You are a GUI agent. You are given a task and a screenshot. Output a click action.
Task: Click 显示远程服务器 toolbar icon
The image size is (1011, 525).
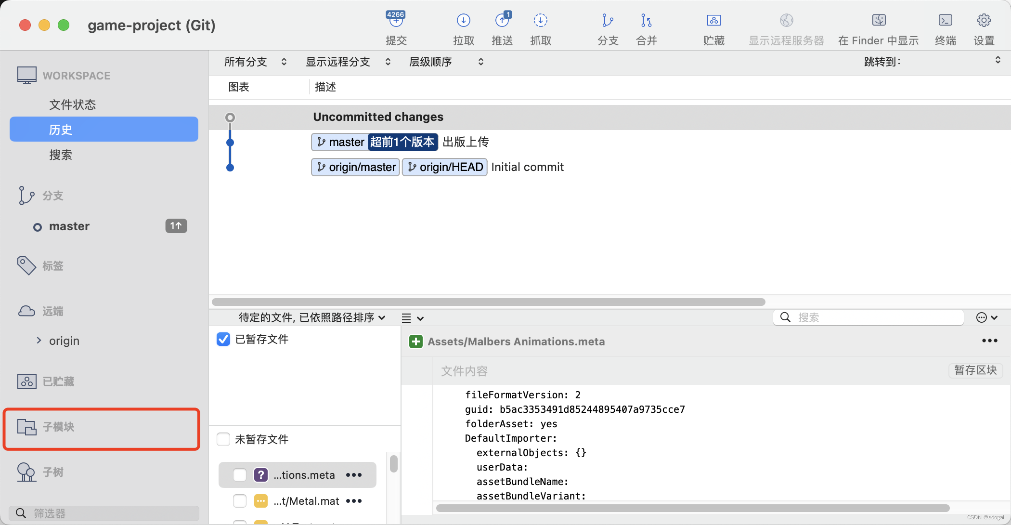(786, 20)
